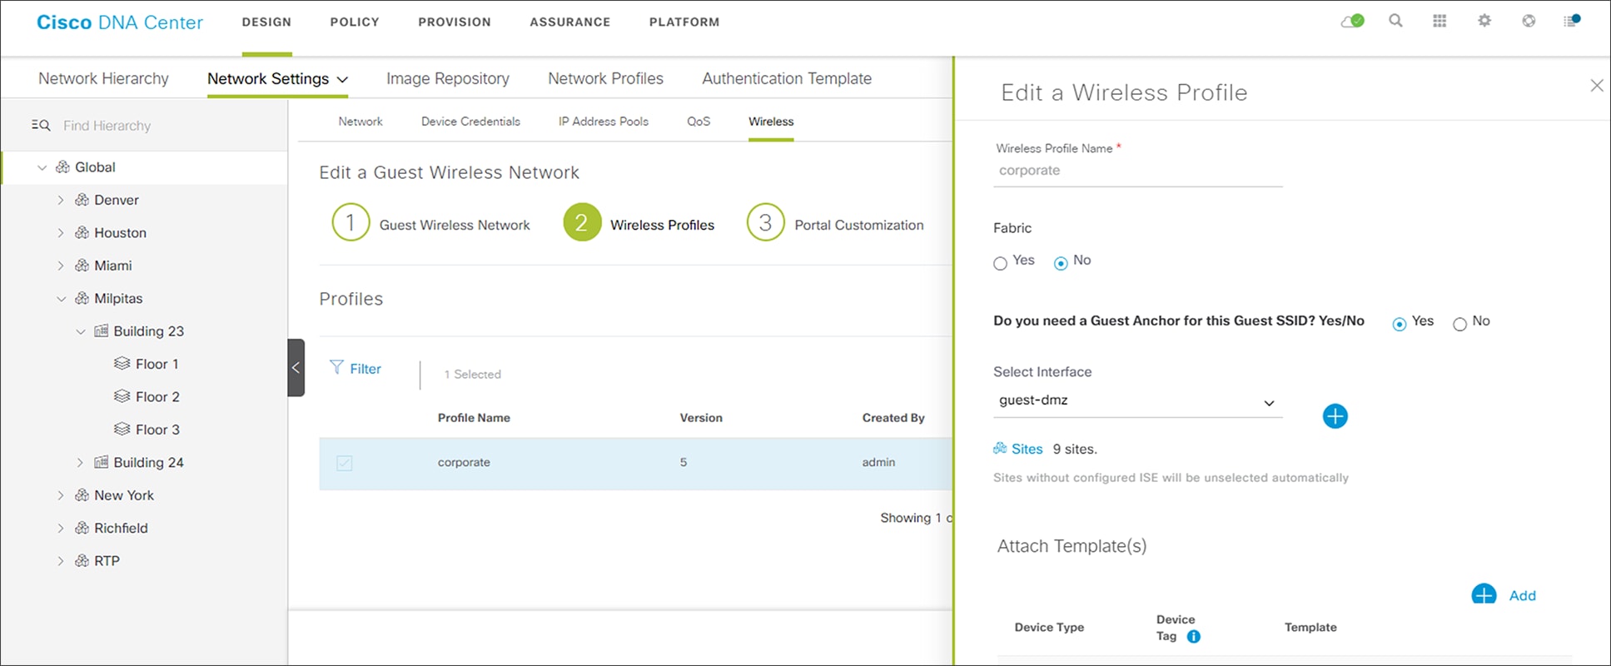Select Fabric Yes radio button
Image resolution: width=1611 pixels, height=666 pixels.
pyautogui.click(x=1000, y=263)
